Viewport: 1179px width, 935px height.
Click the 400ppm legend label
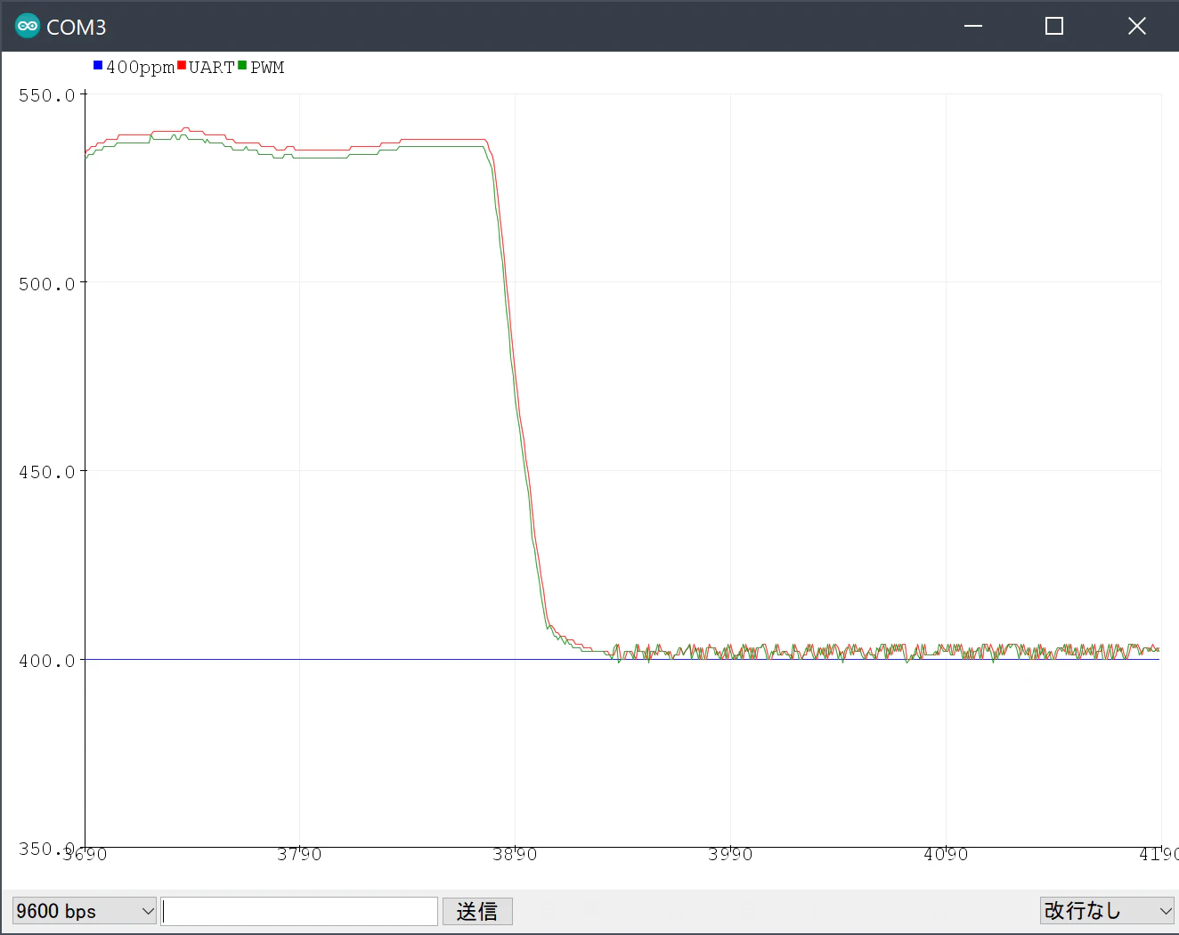[140, 68]
